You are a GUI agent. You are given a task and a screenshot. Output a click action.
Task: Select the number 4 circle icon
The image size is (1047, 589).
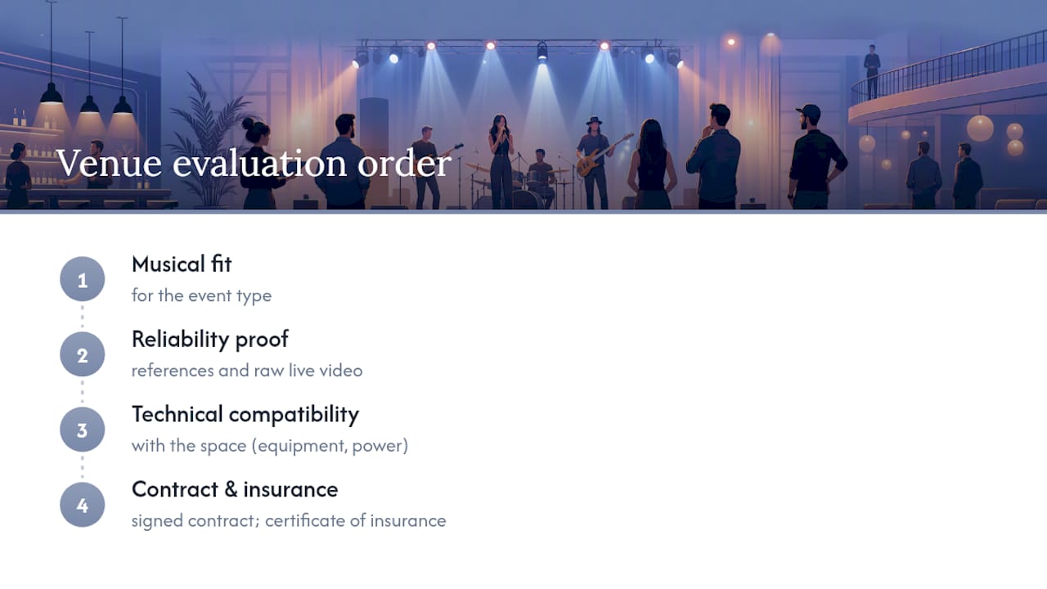82,506
